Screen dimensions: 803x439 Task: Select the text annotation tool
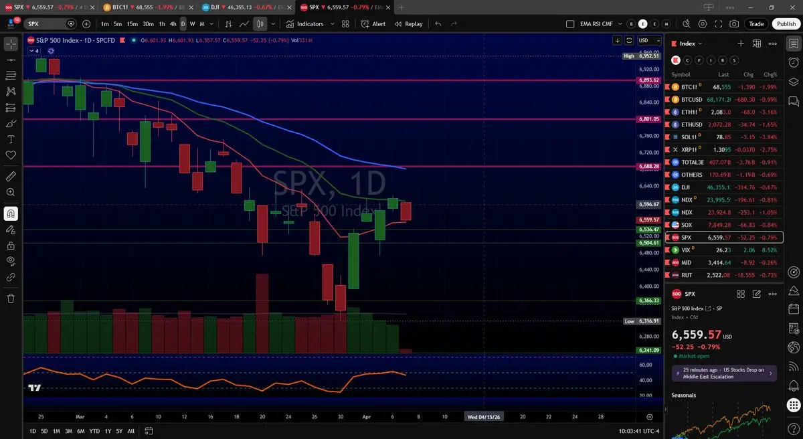(11, 139)
